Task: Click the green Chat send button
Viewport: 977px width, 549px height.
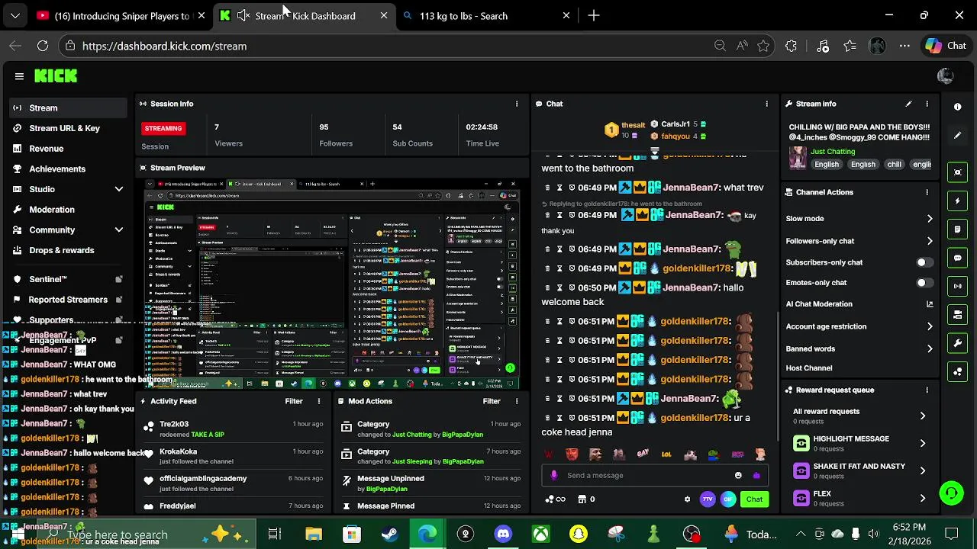Action: 754,499
